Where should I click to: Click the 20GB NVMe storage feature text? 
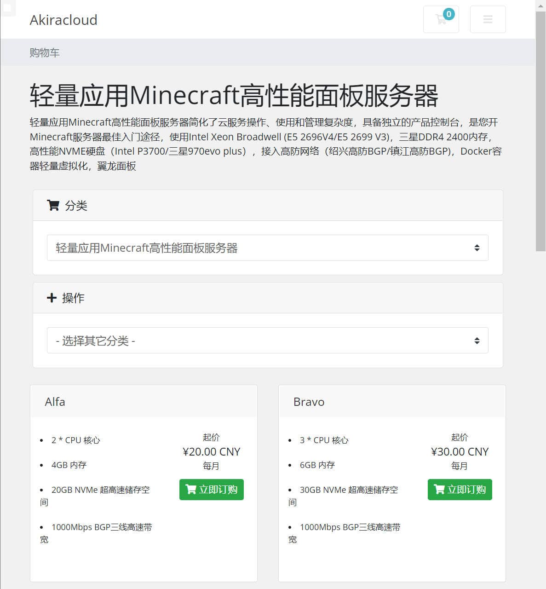(x=95, y=496)
